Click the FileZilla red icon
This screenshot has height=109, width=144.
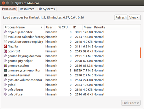[x=5, y=46]
